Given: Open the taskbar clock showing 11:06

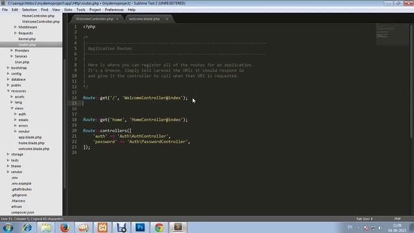Looking at the screenshot, I should point(397,228).
